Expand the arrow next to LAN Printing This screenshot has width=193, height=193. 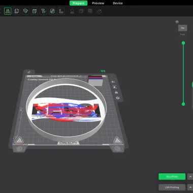pos(190,187)
